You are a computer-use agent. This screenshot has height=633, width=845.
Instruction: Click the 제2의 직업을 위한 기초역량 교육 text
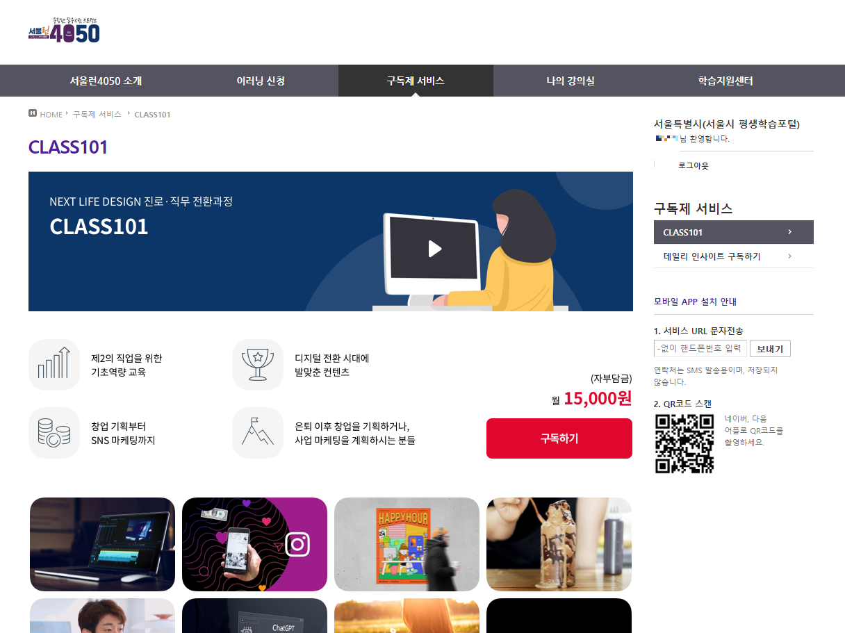(x=126, y=365)
